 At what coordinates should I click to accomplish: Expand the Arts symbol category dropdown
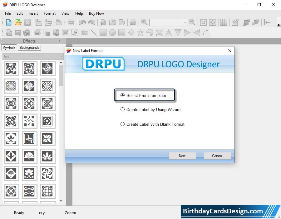[33, 57]
